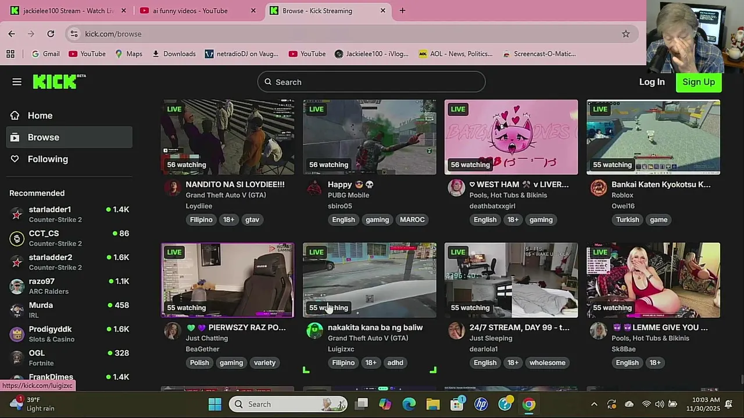The width and height of the screenshot is (744, 418).
Task: Open the Maps bookmark
Action: click(128, 54)
